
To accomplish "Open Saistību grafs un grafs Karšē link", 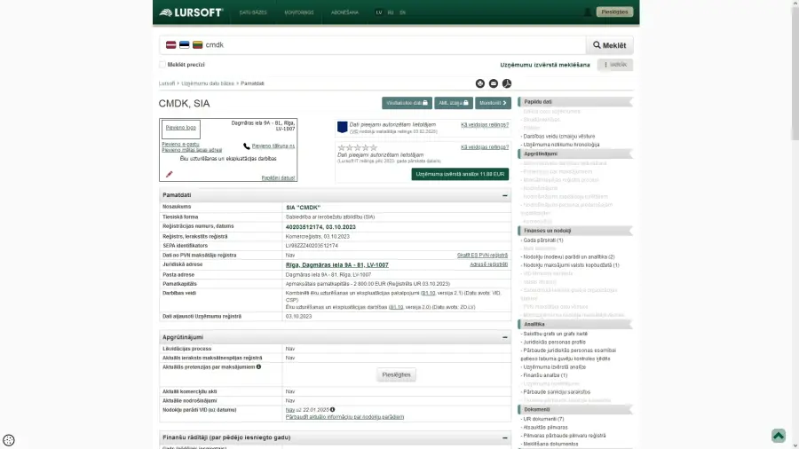I will coord(556,334).
